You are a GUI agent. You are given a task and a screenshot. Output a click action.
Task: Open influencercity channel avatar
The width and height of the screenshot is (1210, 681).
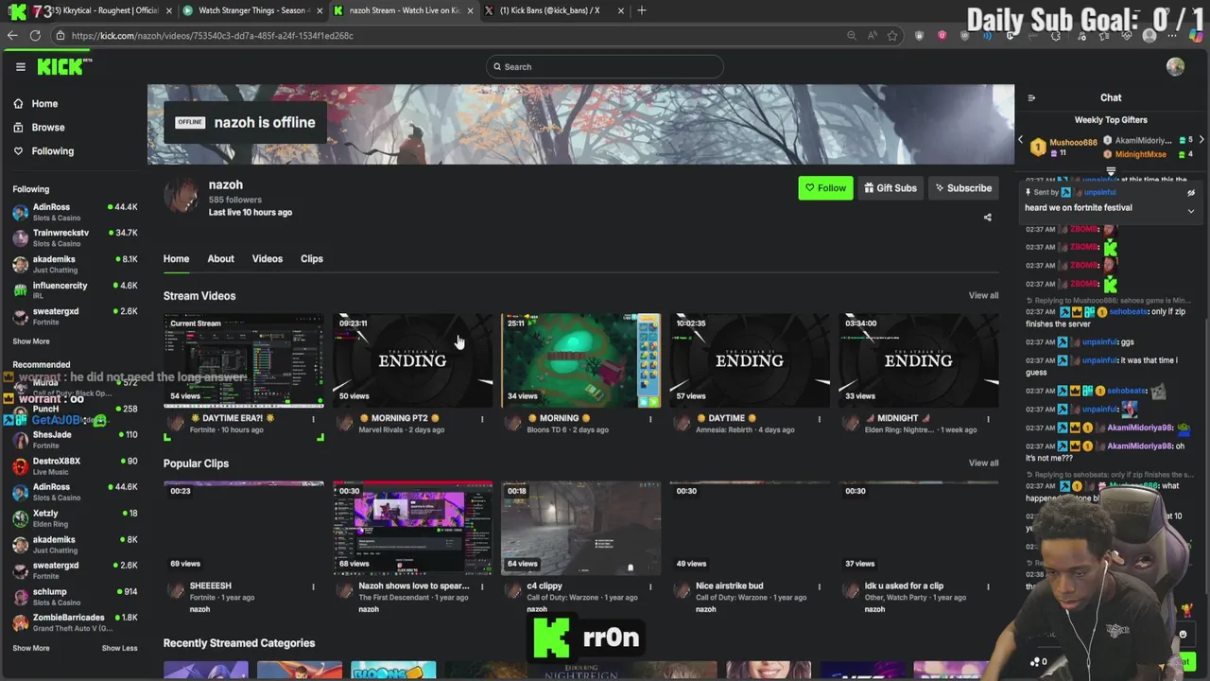[20, 290]
